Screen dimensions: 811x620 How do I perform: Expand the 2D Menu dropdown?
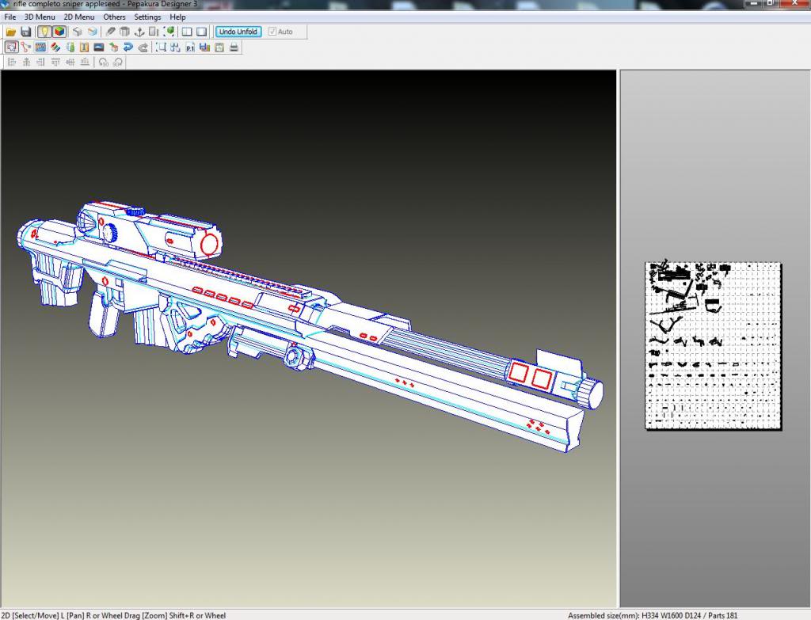click(x=79, y=17)
